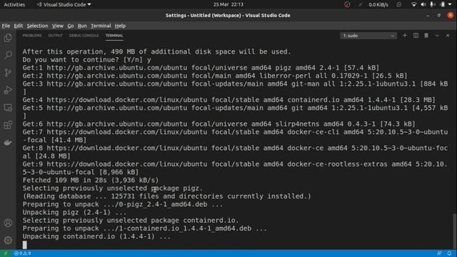
Task: Open the View menu
Action: [x=58, y=26]
